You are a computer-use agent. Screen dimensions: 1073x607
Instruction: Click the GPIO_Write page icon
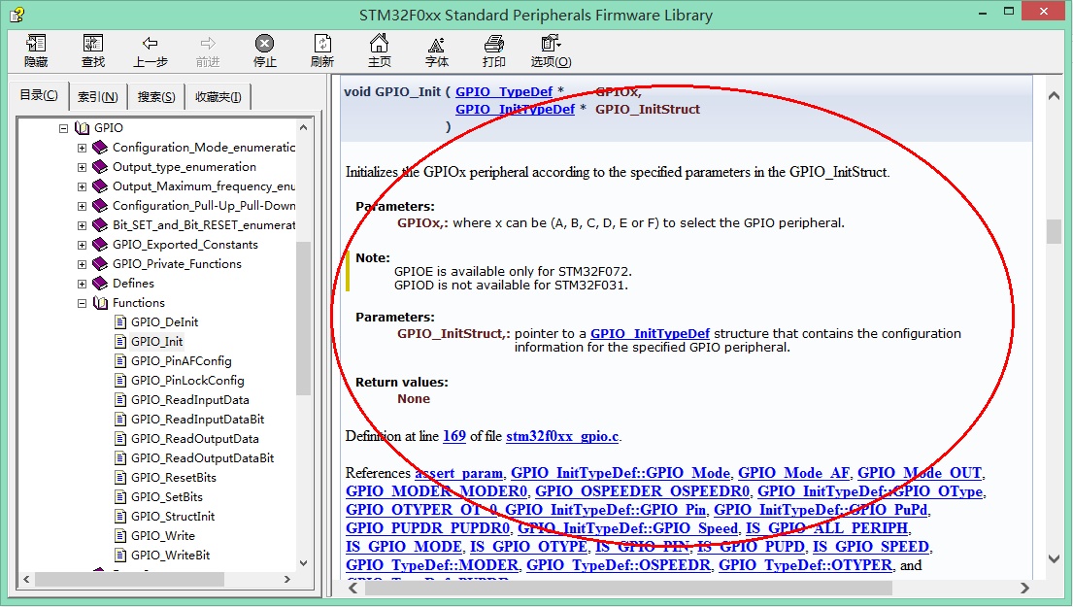(x=120, y=536)
